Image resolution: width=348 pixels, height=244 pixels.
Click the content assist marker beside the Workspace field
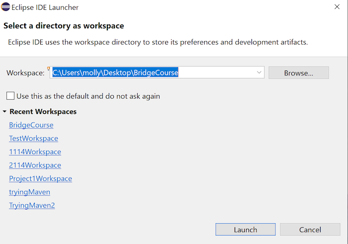(x=49, y=68)
